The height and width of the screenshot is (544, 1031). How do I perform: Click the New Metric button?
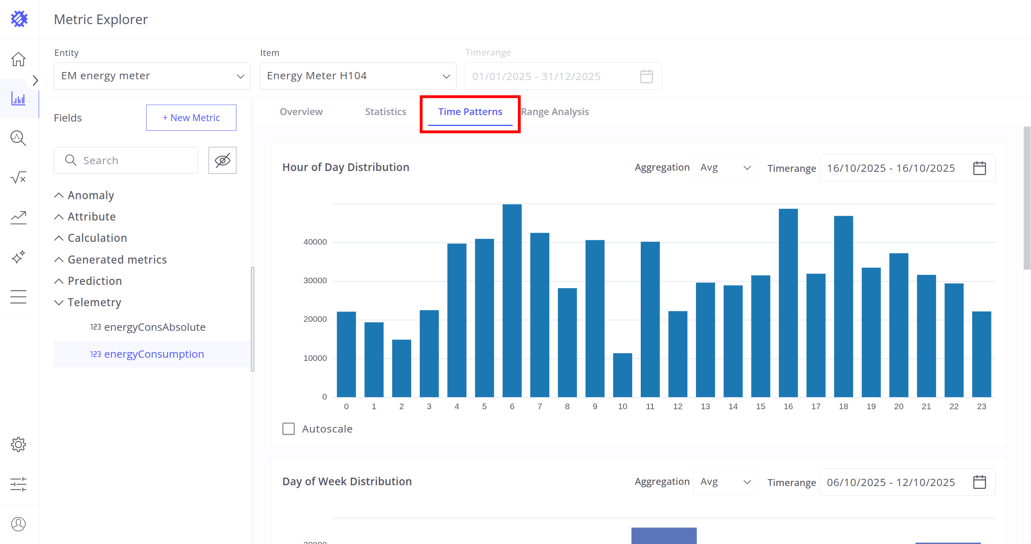click(191, 117)
